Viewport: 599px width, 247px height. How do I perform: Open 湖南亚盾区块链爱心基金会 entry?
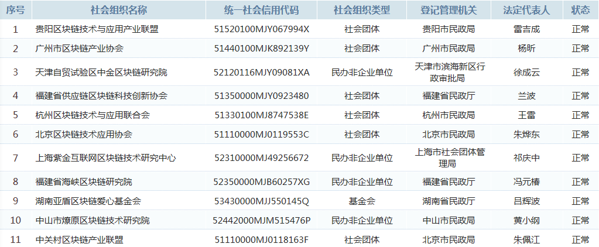[x=88, y=201]
